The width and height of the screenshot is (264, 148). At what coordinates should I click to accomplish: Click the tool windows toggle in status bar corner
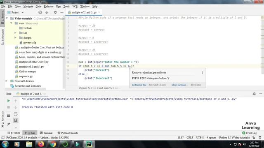pyautogui.click(x=3, y=138)
